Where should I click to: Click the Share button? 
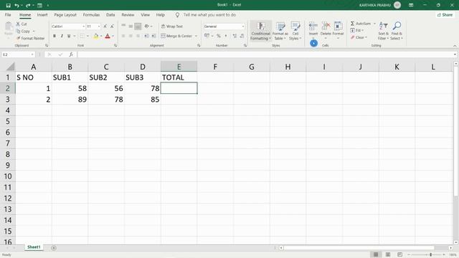445,14
